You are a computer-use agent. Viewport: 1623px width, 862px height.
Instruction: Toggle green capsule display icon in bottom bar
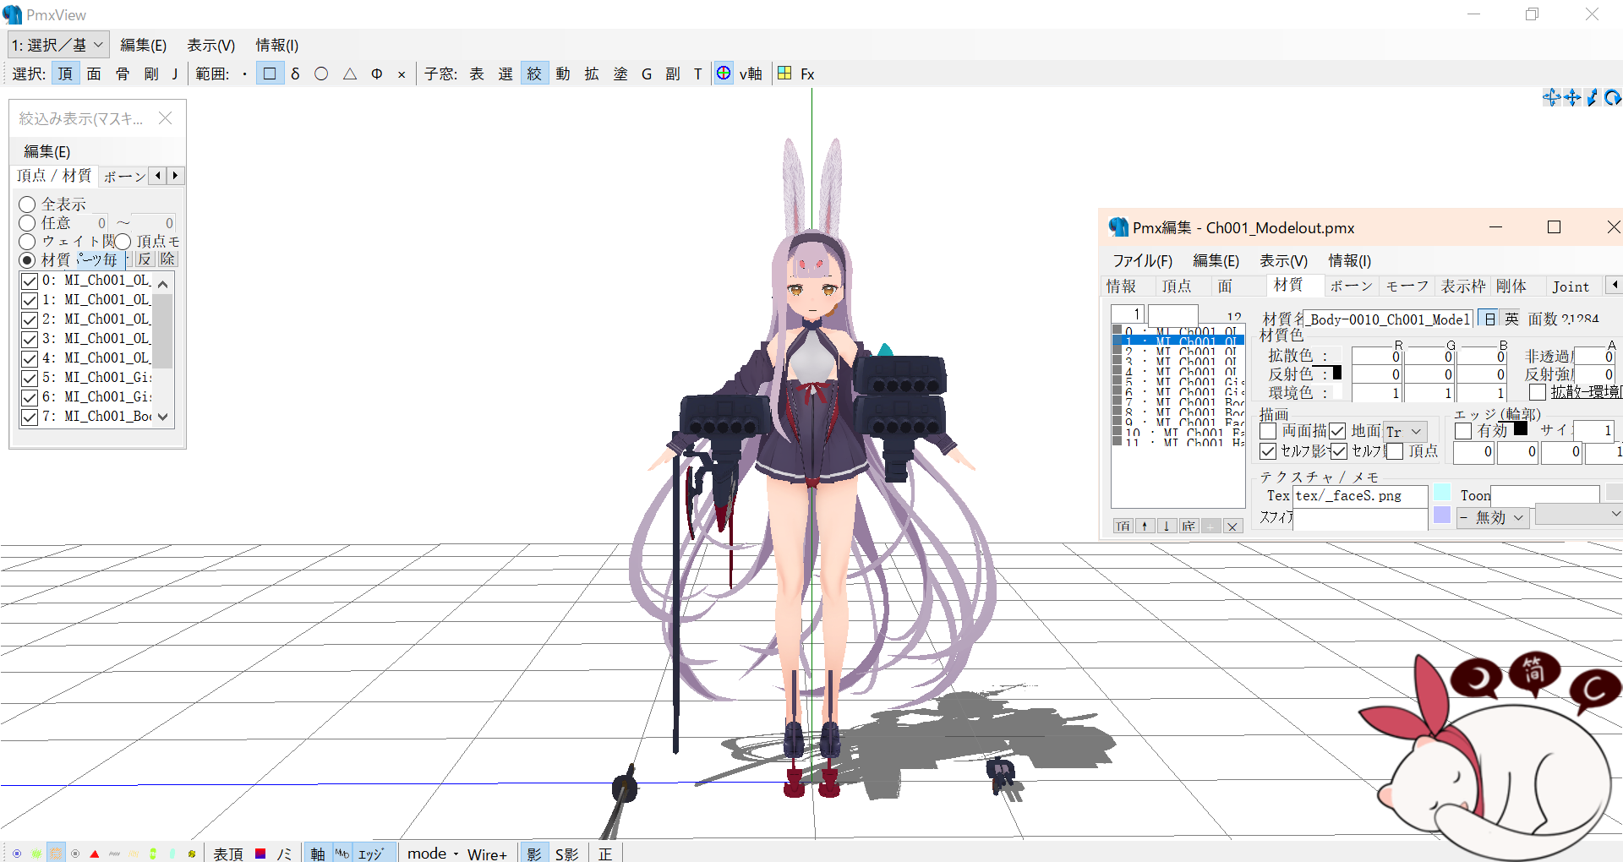153,854
